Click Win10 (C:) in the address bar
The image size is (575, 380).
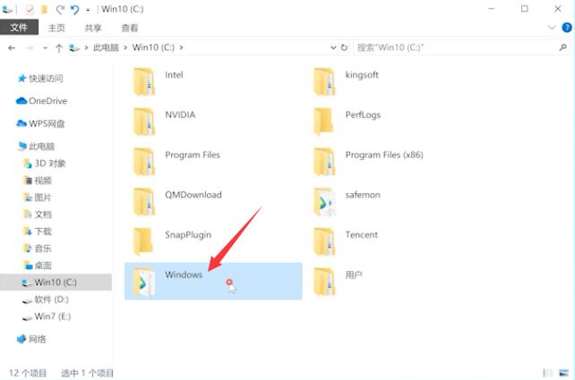153,47
